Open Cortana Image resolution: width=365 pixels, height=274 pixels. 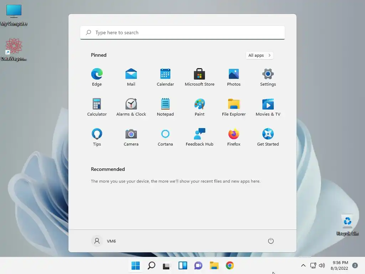pyautogui.click(x=165, y=137)
